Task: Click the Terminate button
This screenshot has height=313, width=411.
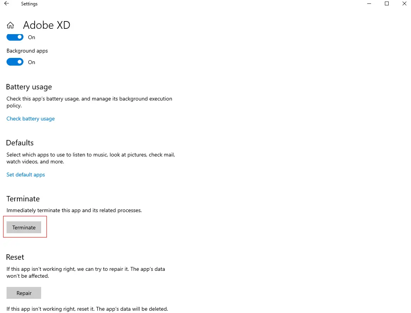Action: click(24, 227)
